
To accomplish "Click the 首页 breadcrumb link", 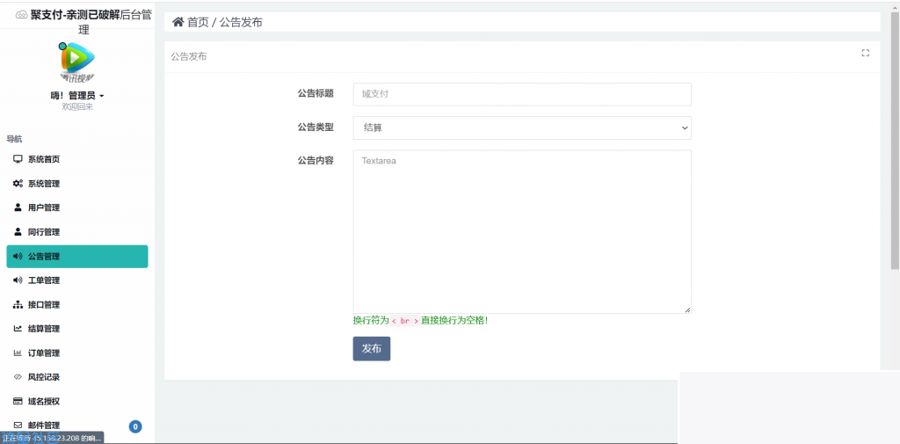I will click(198, 22).
